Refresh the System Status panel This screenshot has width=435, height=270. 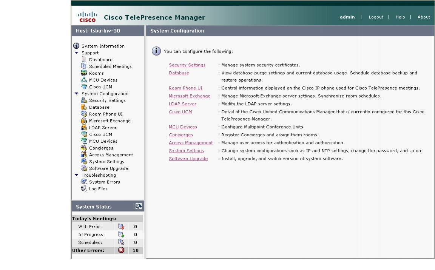pyautogui.click(x=139, y=206)
